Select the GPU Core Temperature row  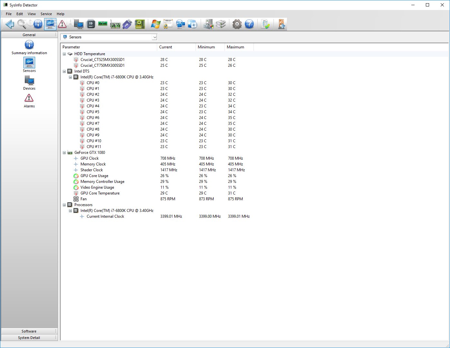(254, 193)
